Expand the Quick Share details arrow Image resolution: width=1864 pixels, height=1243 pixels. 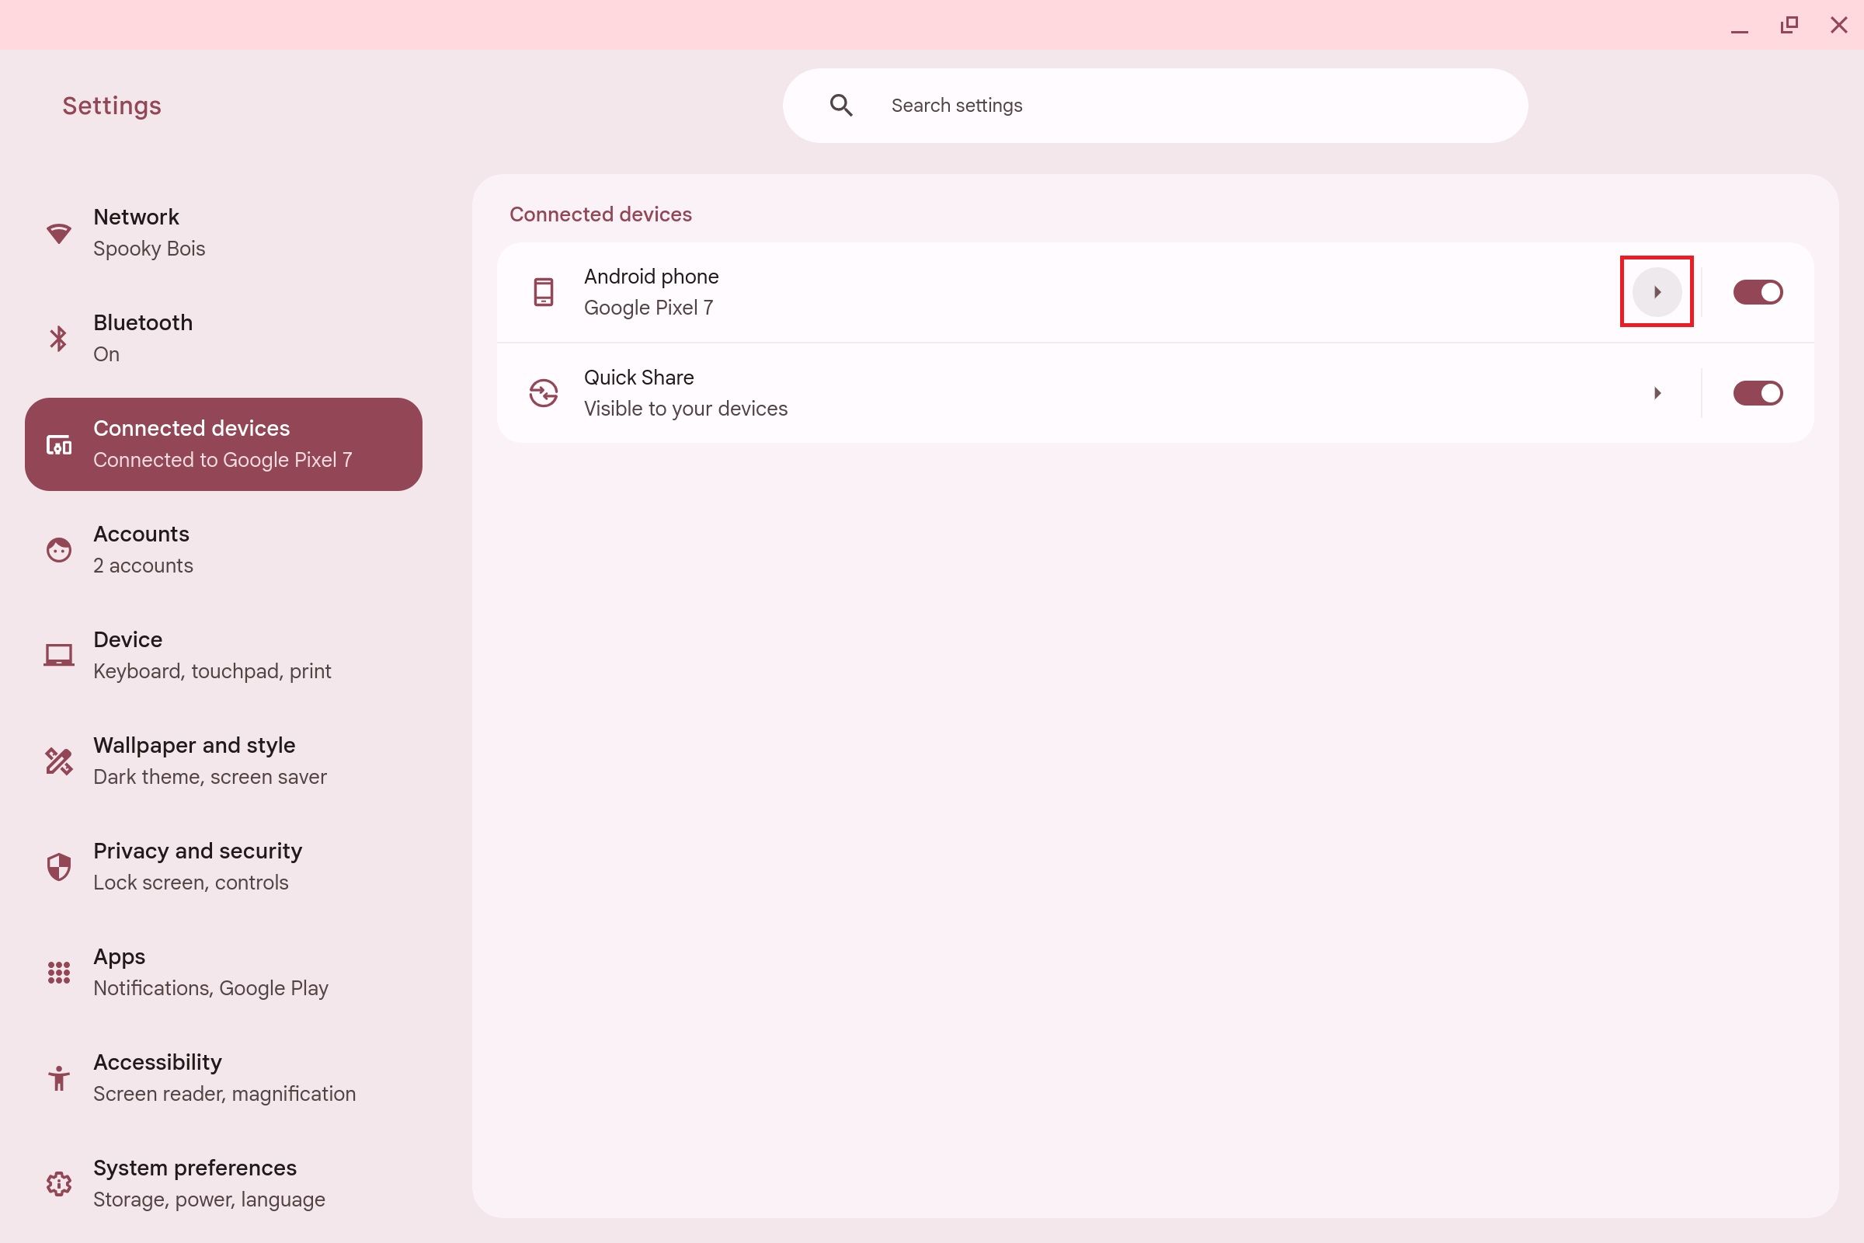[1657, 392]
